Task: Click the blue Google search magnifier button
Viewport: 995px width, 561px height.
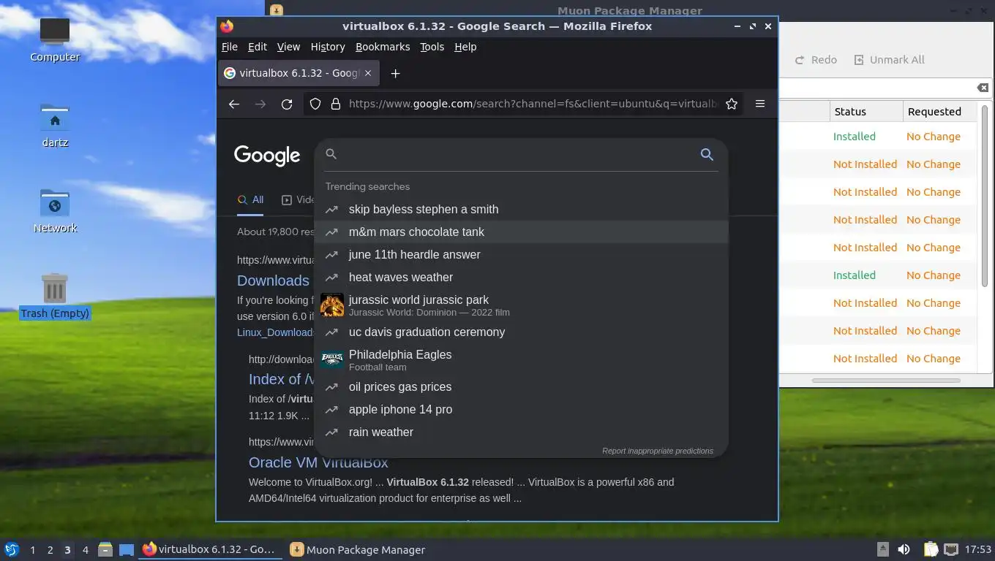Action: (707, 154)
